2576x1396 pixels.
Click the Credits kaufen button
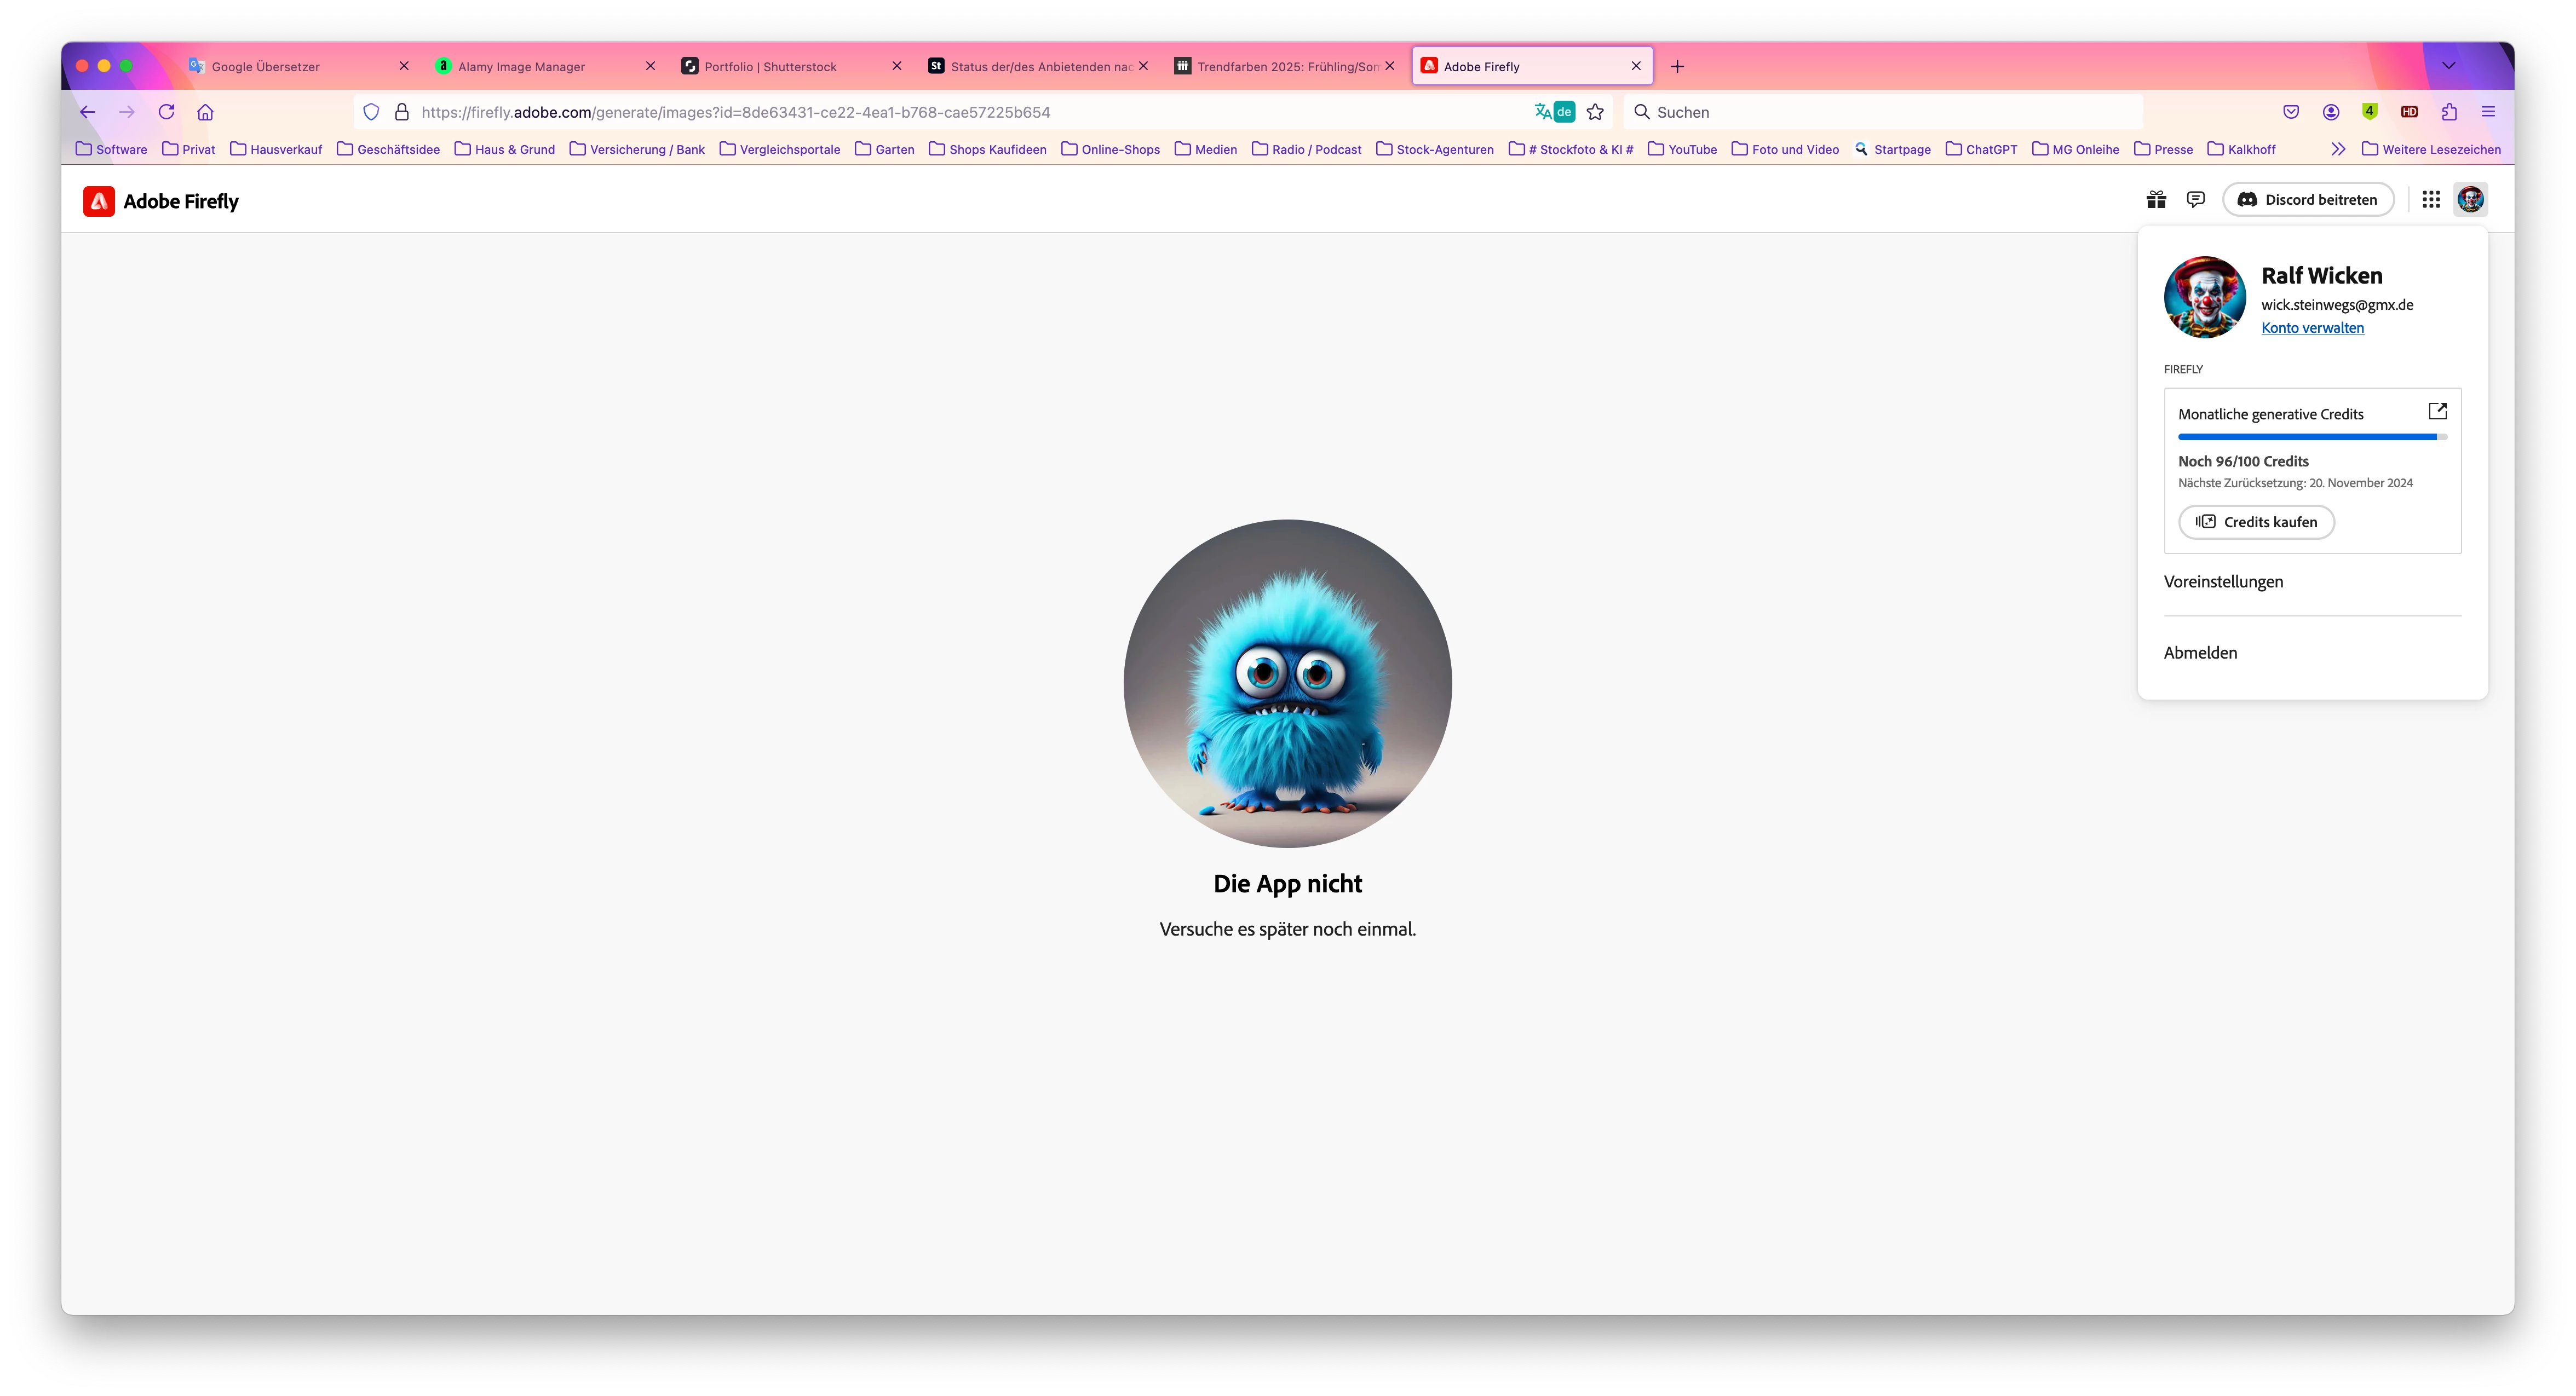[2256, 522]
